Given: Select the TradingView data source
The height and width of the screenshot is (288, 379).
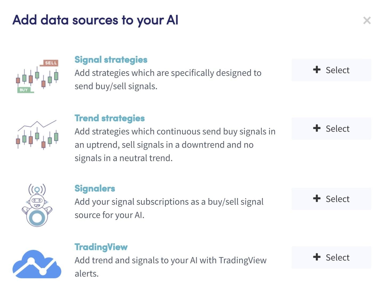Looking at the screenshot, I should (x=331, y=257).
